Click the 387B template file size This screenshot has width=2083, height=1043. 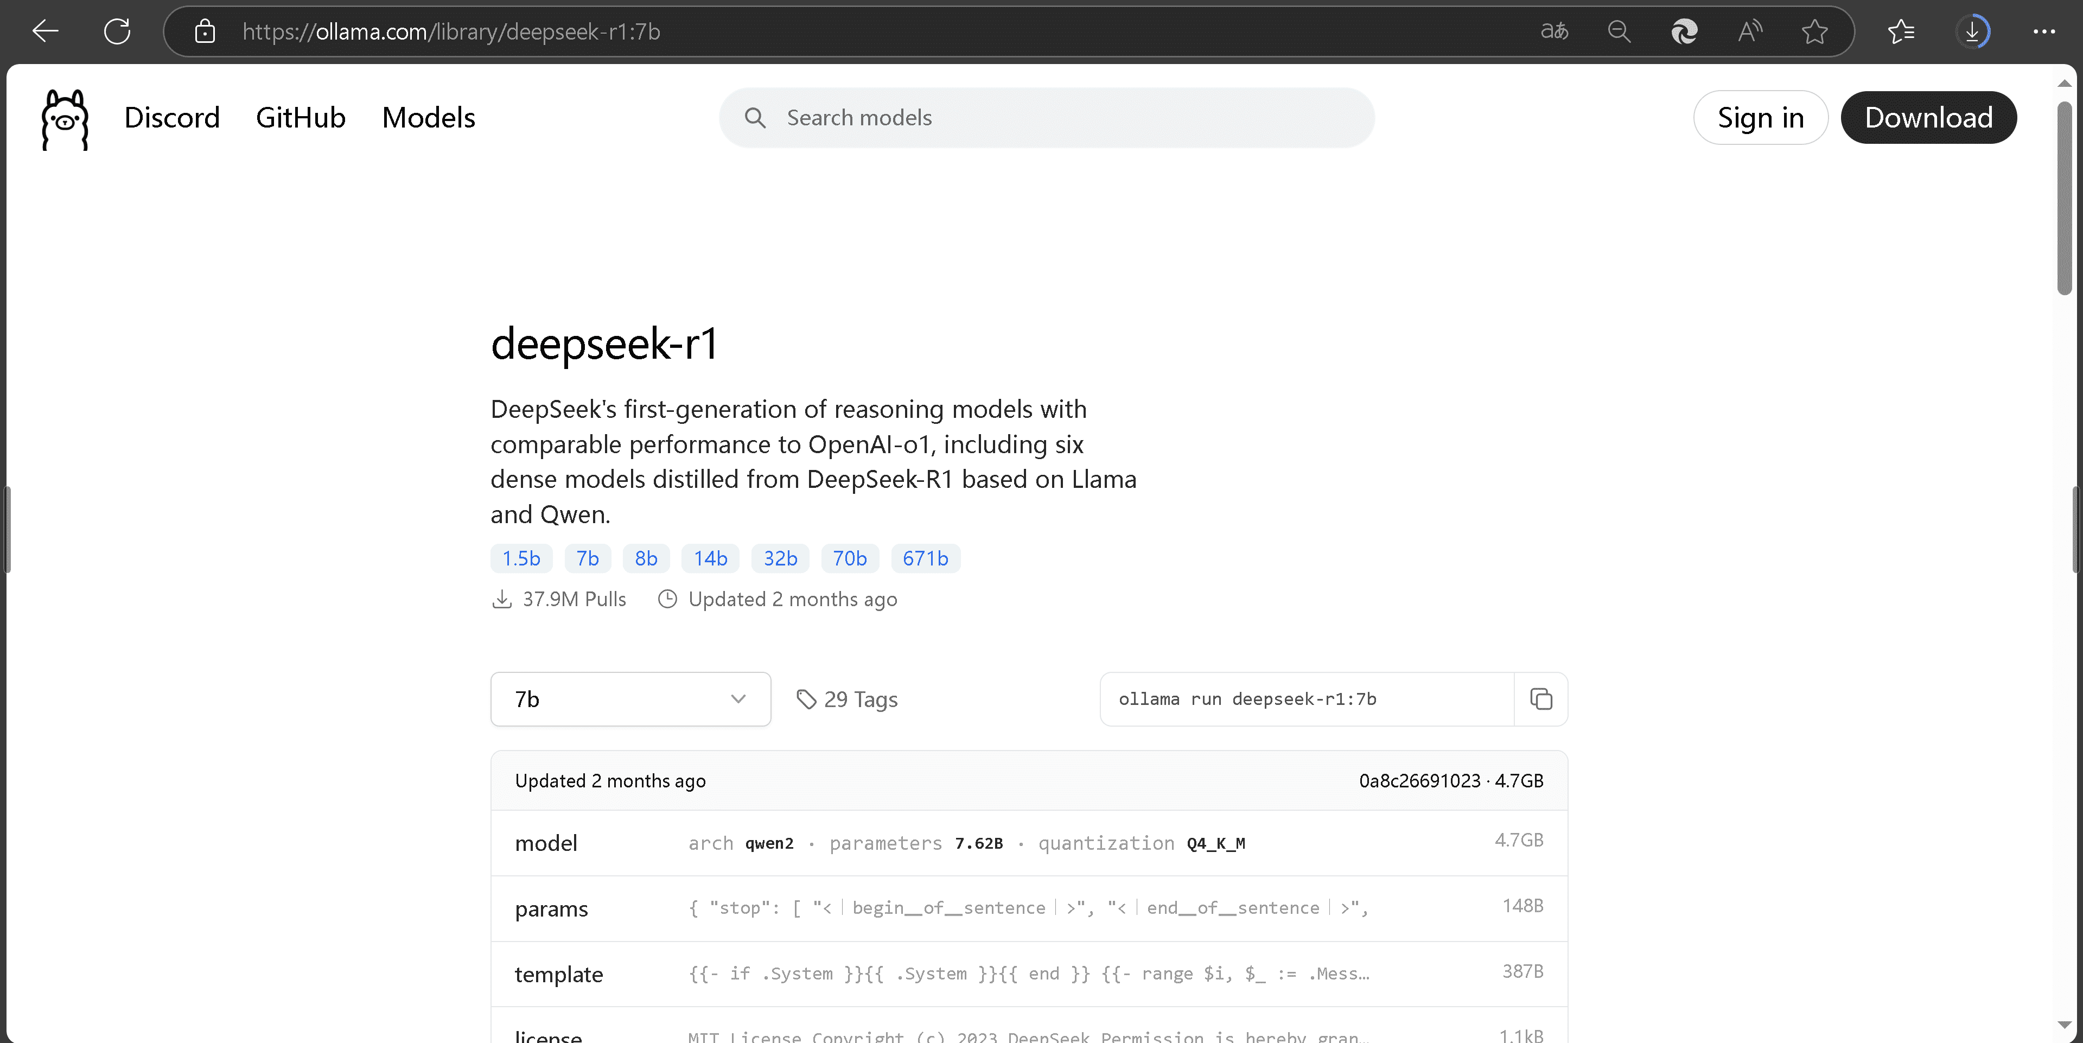[1523, 971]
